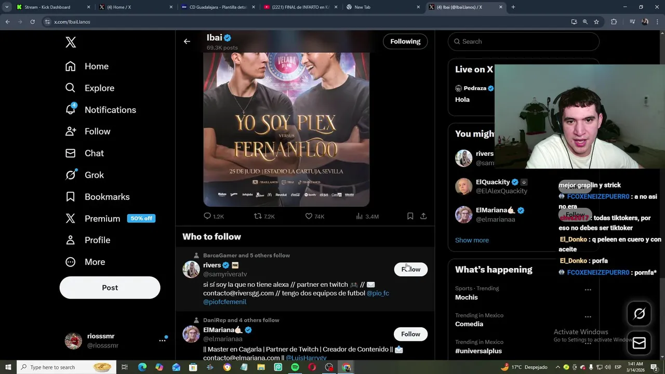Open Spotify from the taskbar
The height and width of the screenshot is (374, 665).
[x=295, y=367]
